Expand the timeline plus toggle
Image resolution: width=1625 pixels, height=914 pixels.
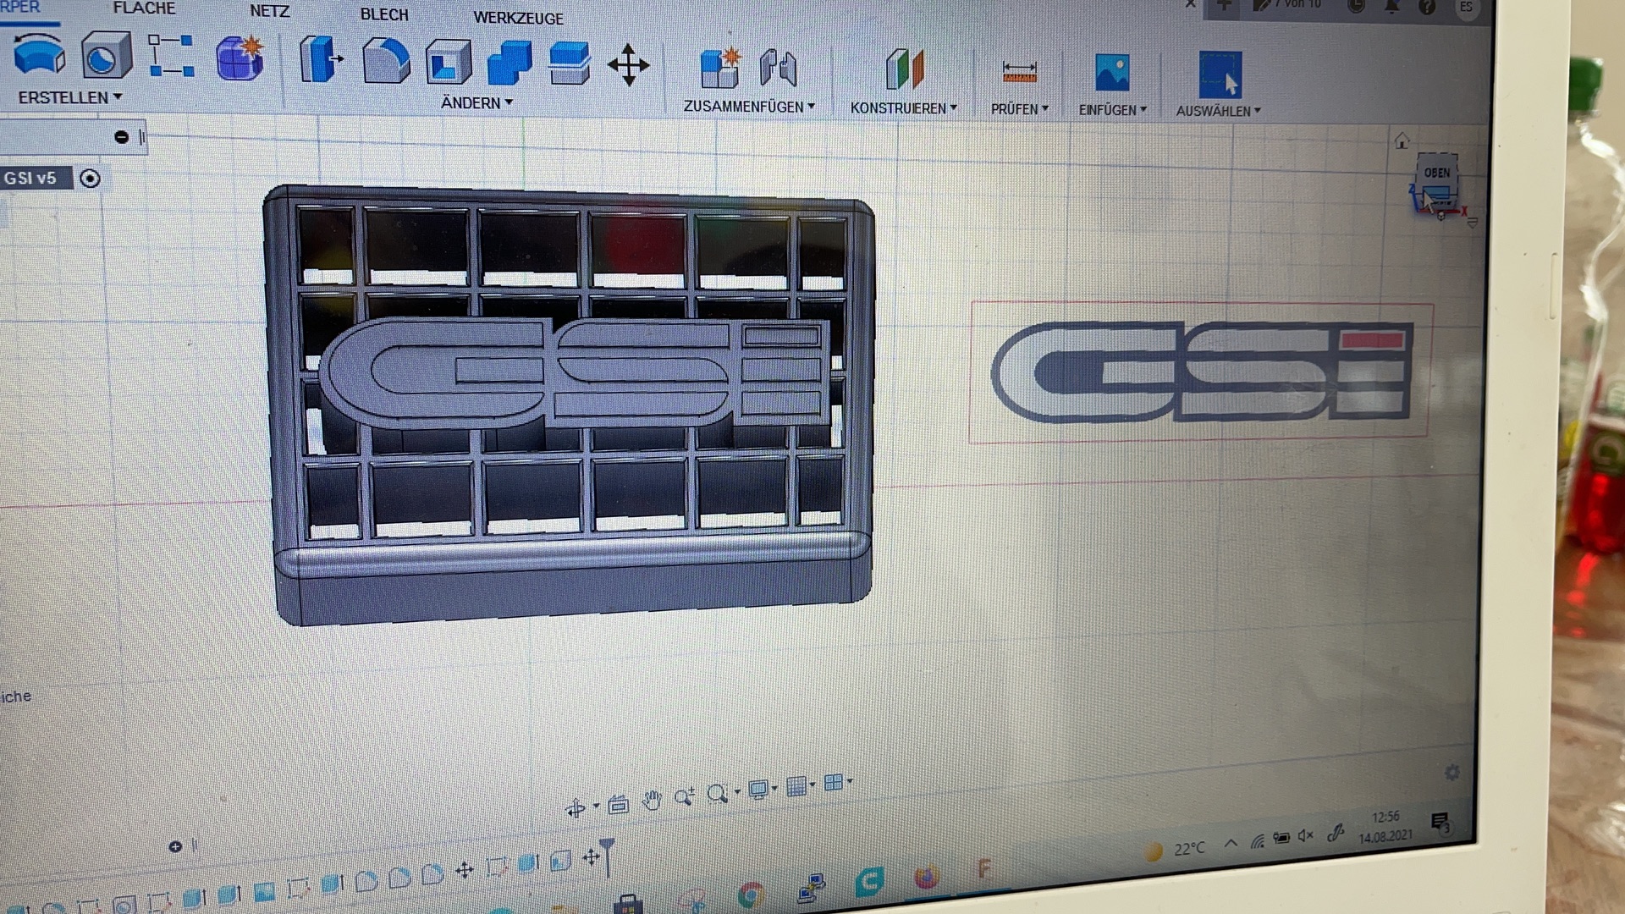click(x=175, y=846)
